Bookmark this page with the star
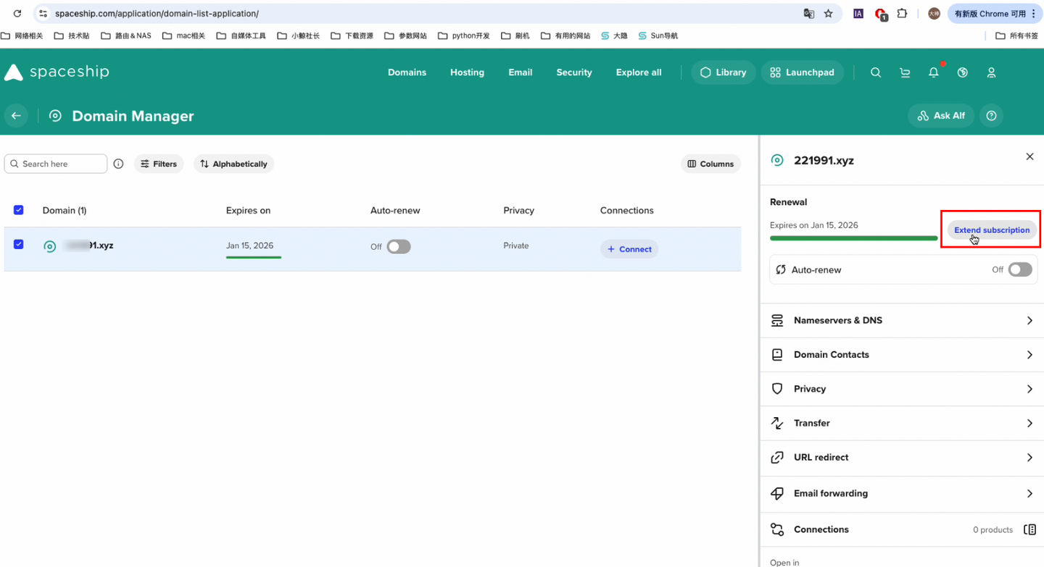The image size is (1044, 567). point(829,13)
